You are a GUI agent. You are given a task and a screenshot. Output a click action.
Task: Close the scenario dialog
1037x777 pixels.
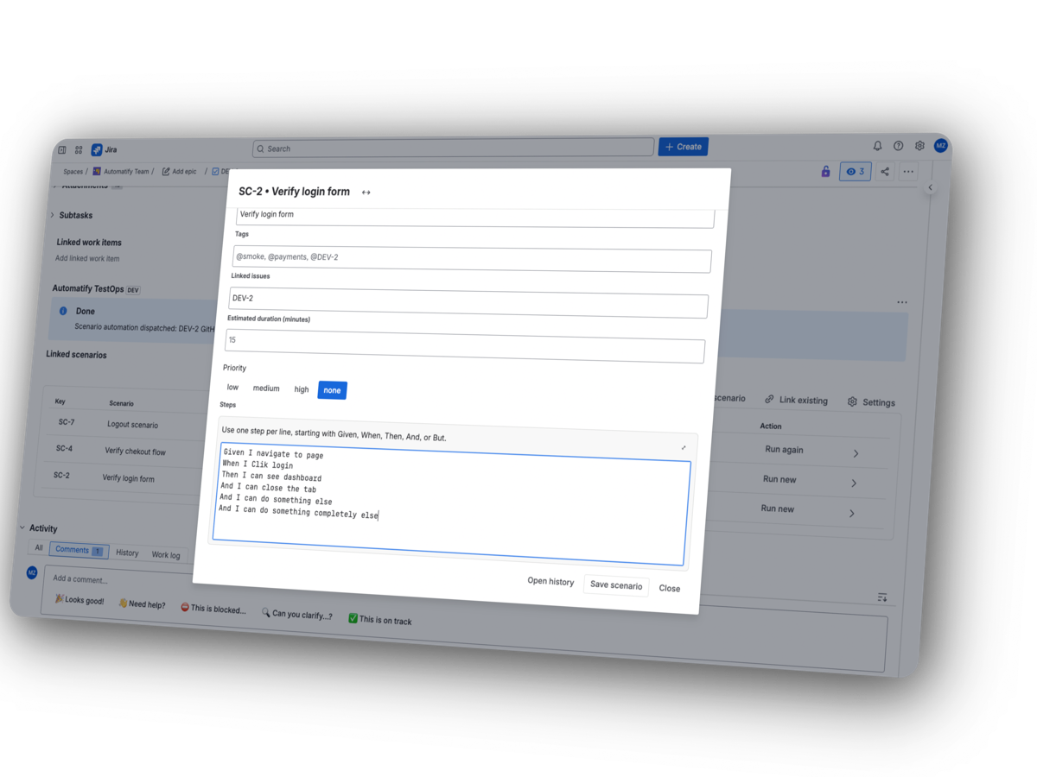(670, 588)
